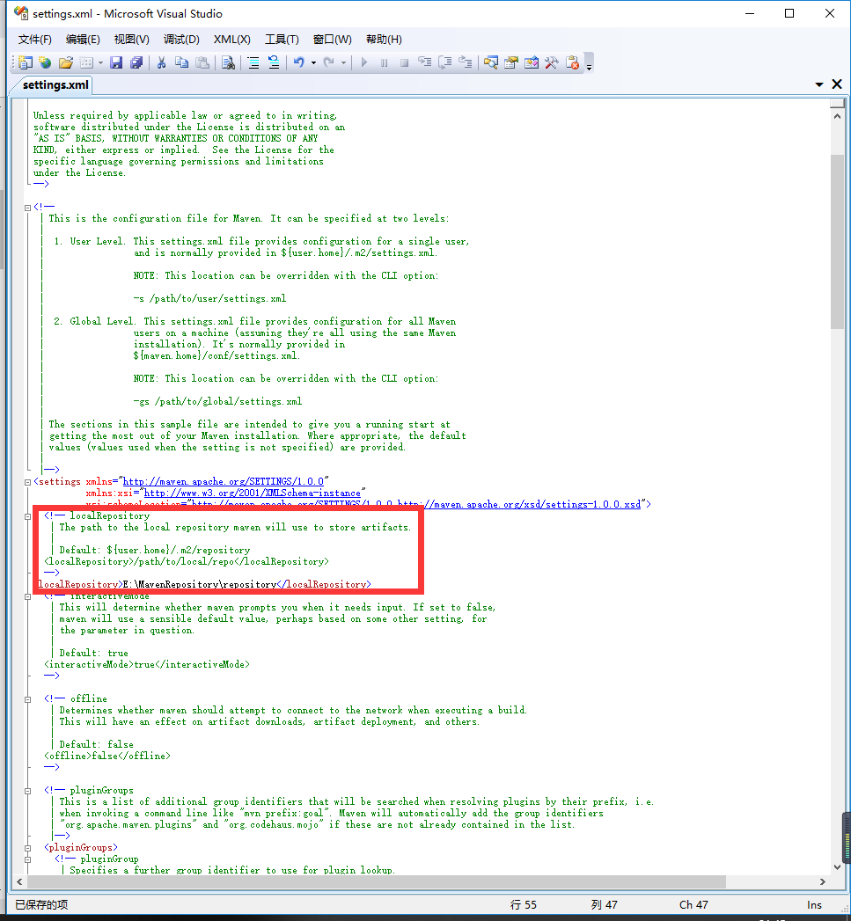Close the settings.xml document with X
This screenshot has width=851, height=921.
click(x=837, y=84)
